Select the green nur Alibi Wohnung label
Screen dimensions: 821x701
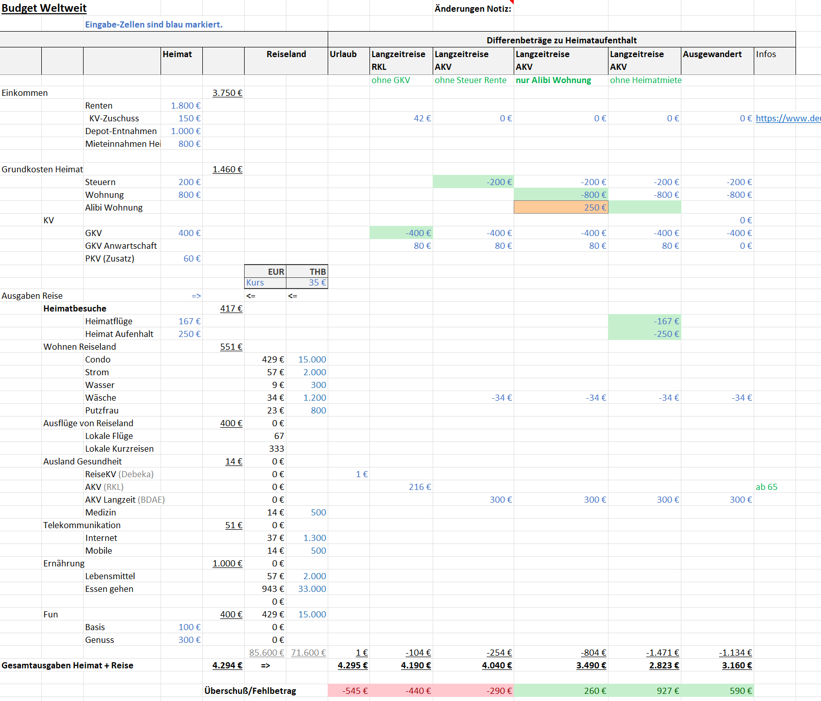click(x=553, y=80)
